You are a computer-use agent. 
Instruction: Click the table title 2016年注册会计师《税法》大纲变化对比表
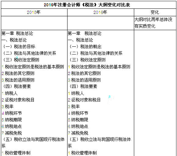(x=87, y=5)
